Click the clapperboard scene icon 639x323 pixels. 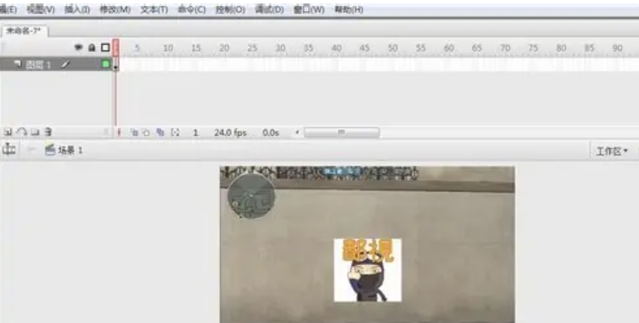pyautogui.click(x=50, y=150)
